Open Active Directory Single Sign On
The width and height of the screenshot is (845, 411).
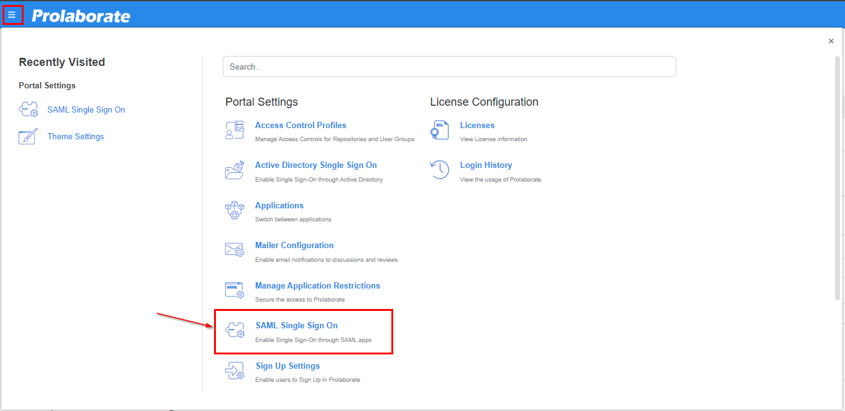coord(316,165)
